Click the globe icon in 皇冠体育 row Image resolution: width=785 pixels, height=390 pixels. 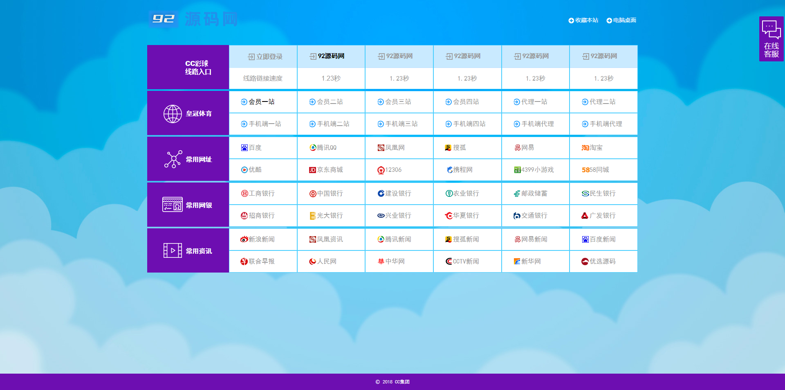(x=173, y=114)
